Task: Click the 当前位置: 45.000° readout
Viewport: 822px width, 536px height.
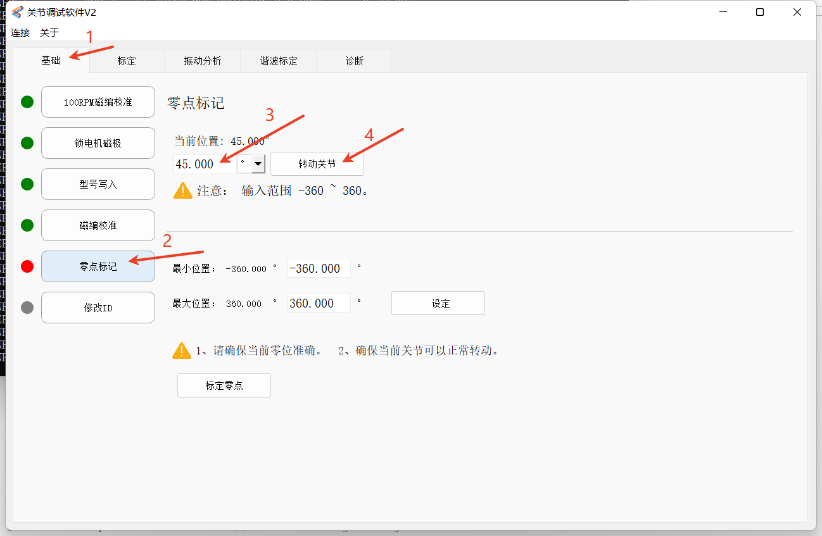Action: click(x=222, y=141)
